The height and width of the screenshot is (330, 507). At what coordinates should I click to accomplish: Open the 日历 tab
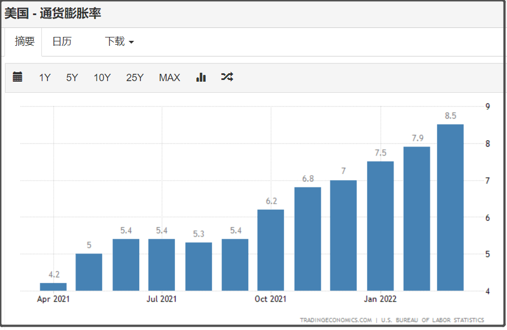tap(61, 41)
